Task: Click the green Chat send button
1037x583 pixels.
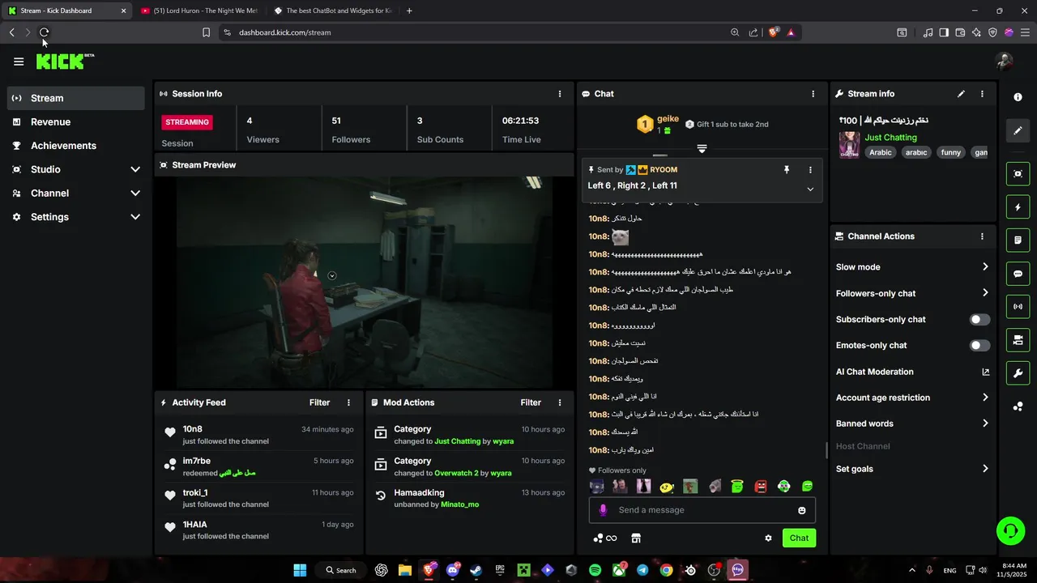Action: click(799, 538)
